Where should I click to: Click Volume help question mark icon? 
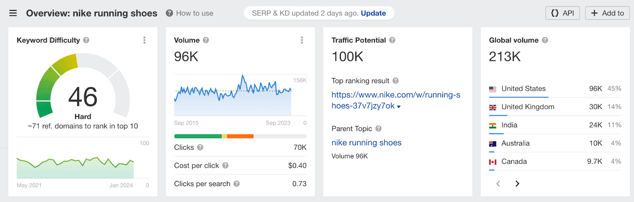click(206, 40)
